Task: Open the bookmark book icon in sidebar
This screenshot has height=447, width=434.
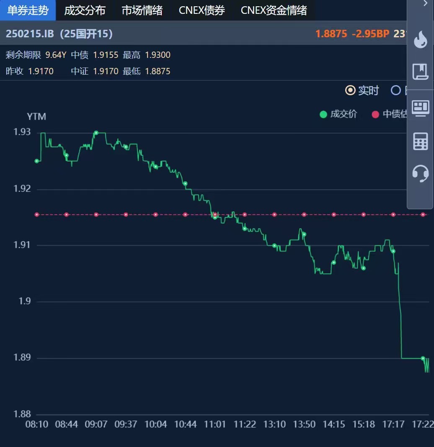Action: [x=420, y=72]
